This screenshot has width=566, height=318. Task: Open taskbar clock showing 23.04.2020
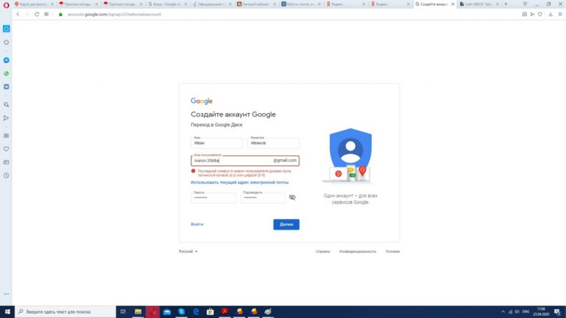(x=541, y=312)
